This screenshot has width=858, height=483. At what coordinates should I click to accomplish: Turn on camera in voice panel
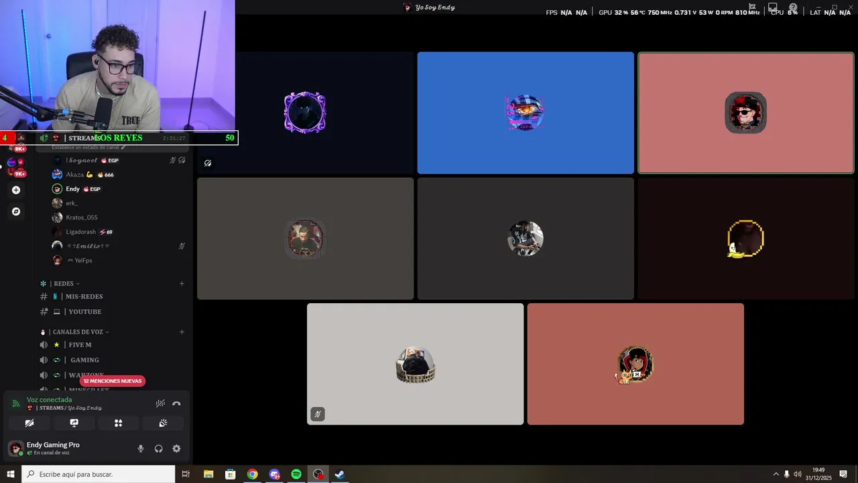click(x=29, y=423)
